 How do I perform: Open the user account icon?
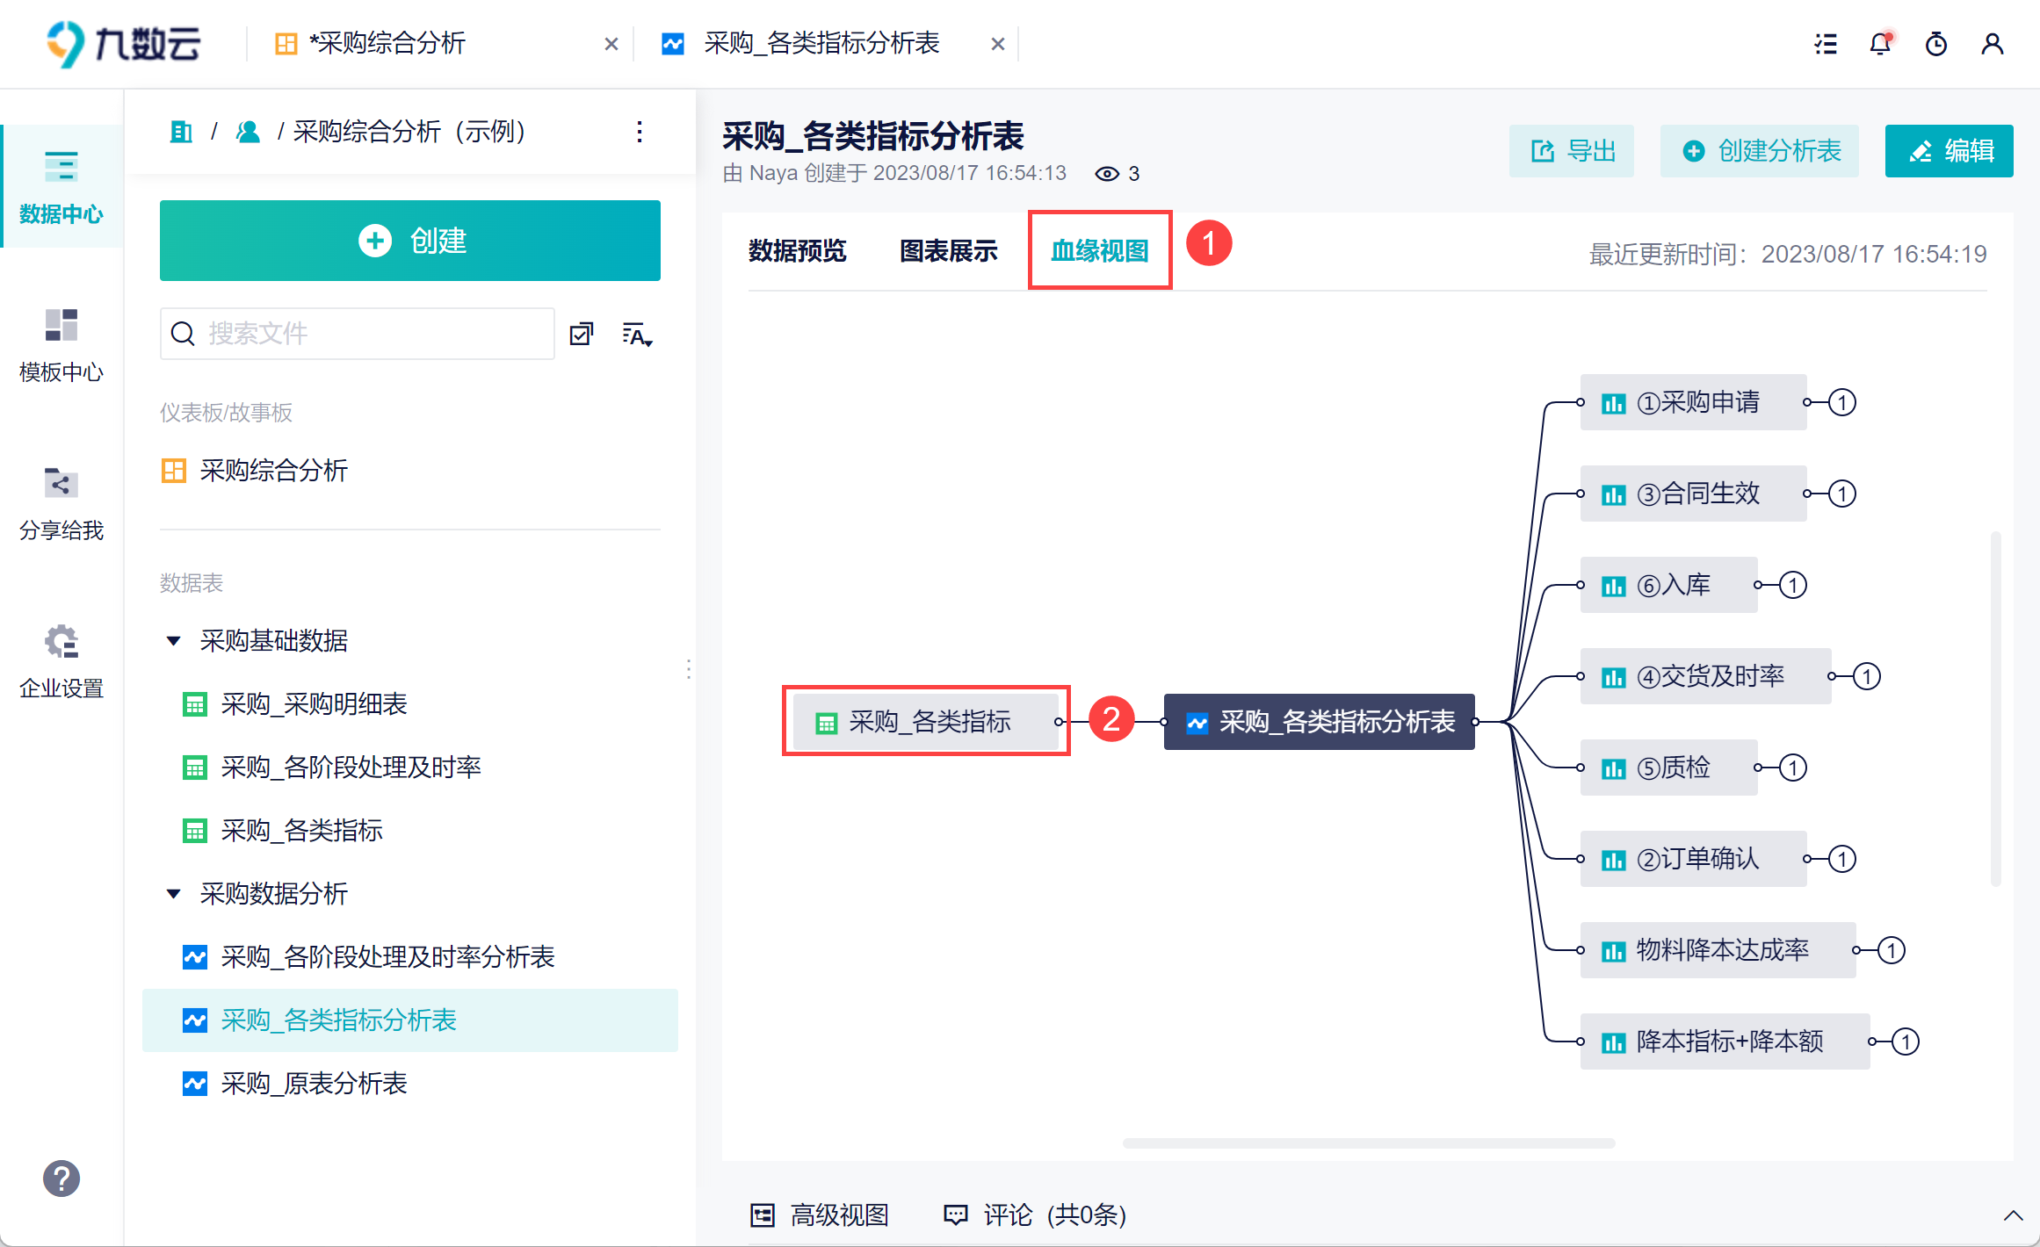[x=1993, y=44]
